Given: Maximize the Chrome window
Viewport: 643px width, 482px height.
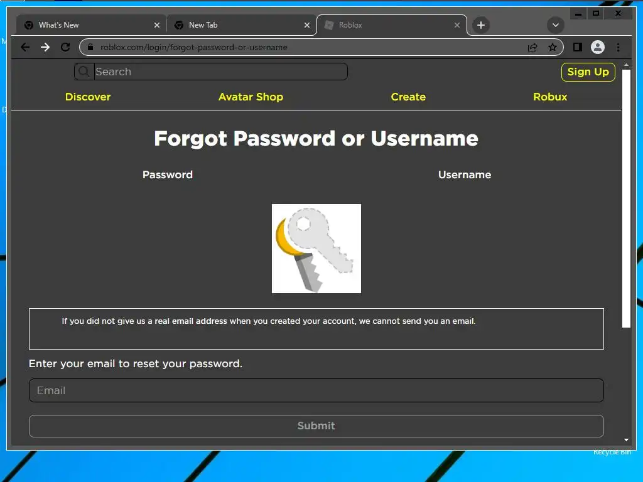Looking at the screenshot, I should point(596,14).
